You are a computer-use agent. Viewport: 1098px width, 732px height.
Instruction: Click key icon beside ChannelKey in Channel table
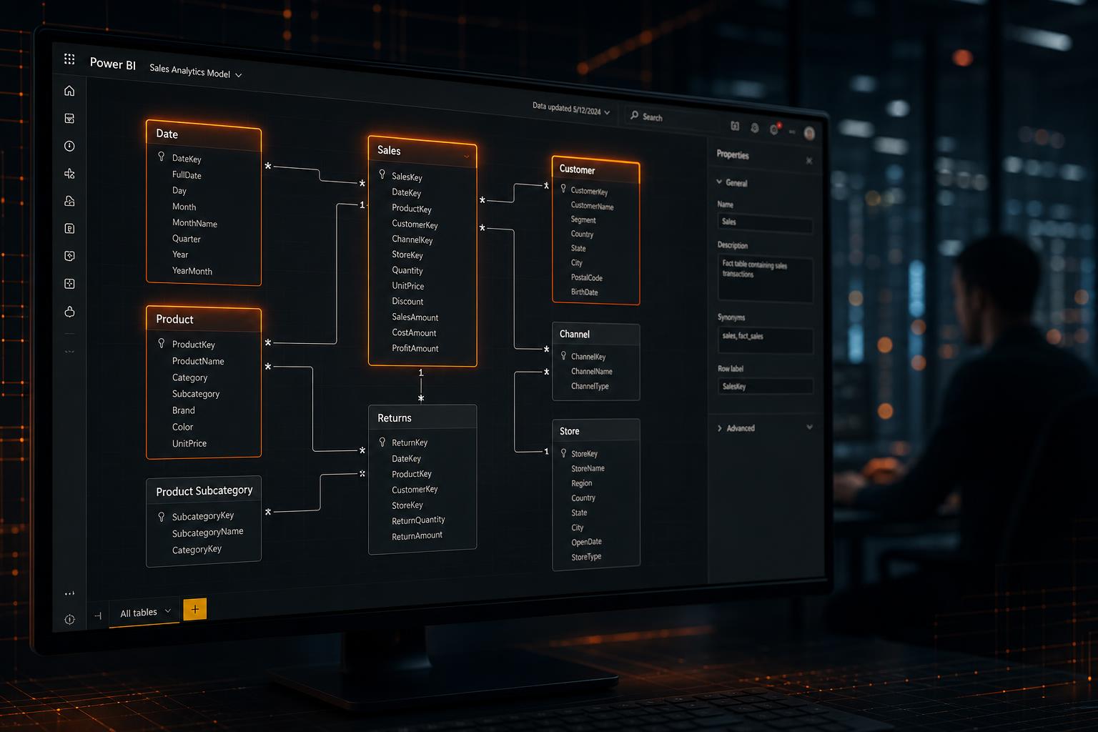563,355
